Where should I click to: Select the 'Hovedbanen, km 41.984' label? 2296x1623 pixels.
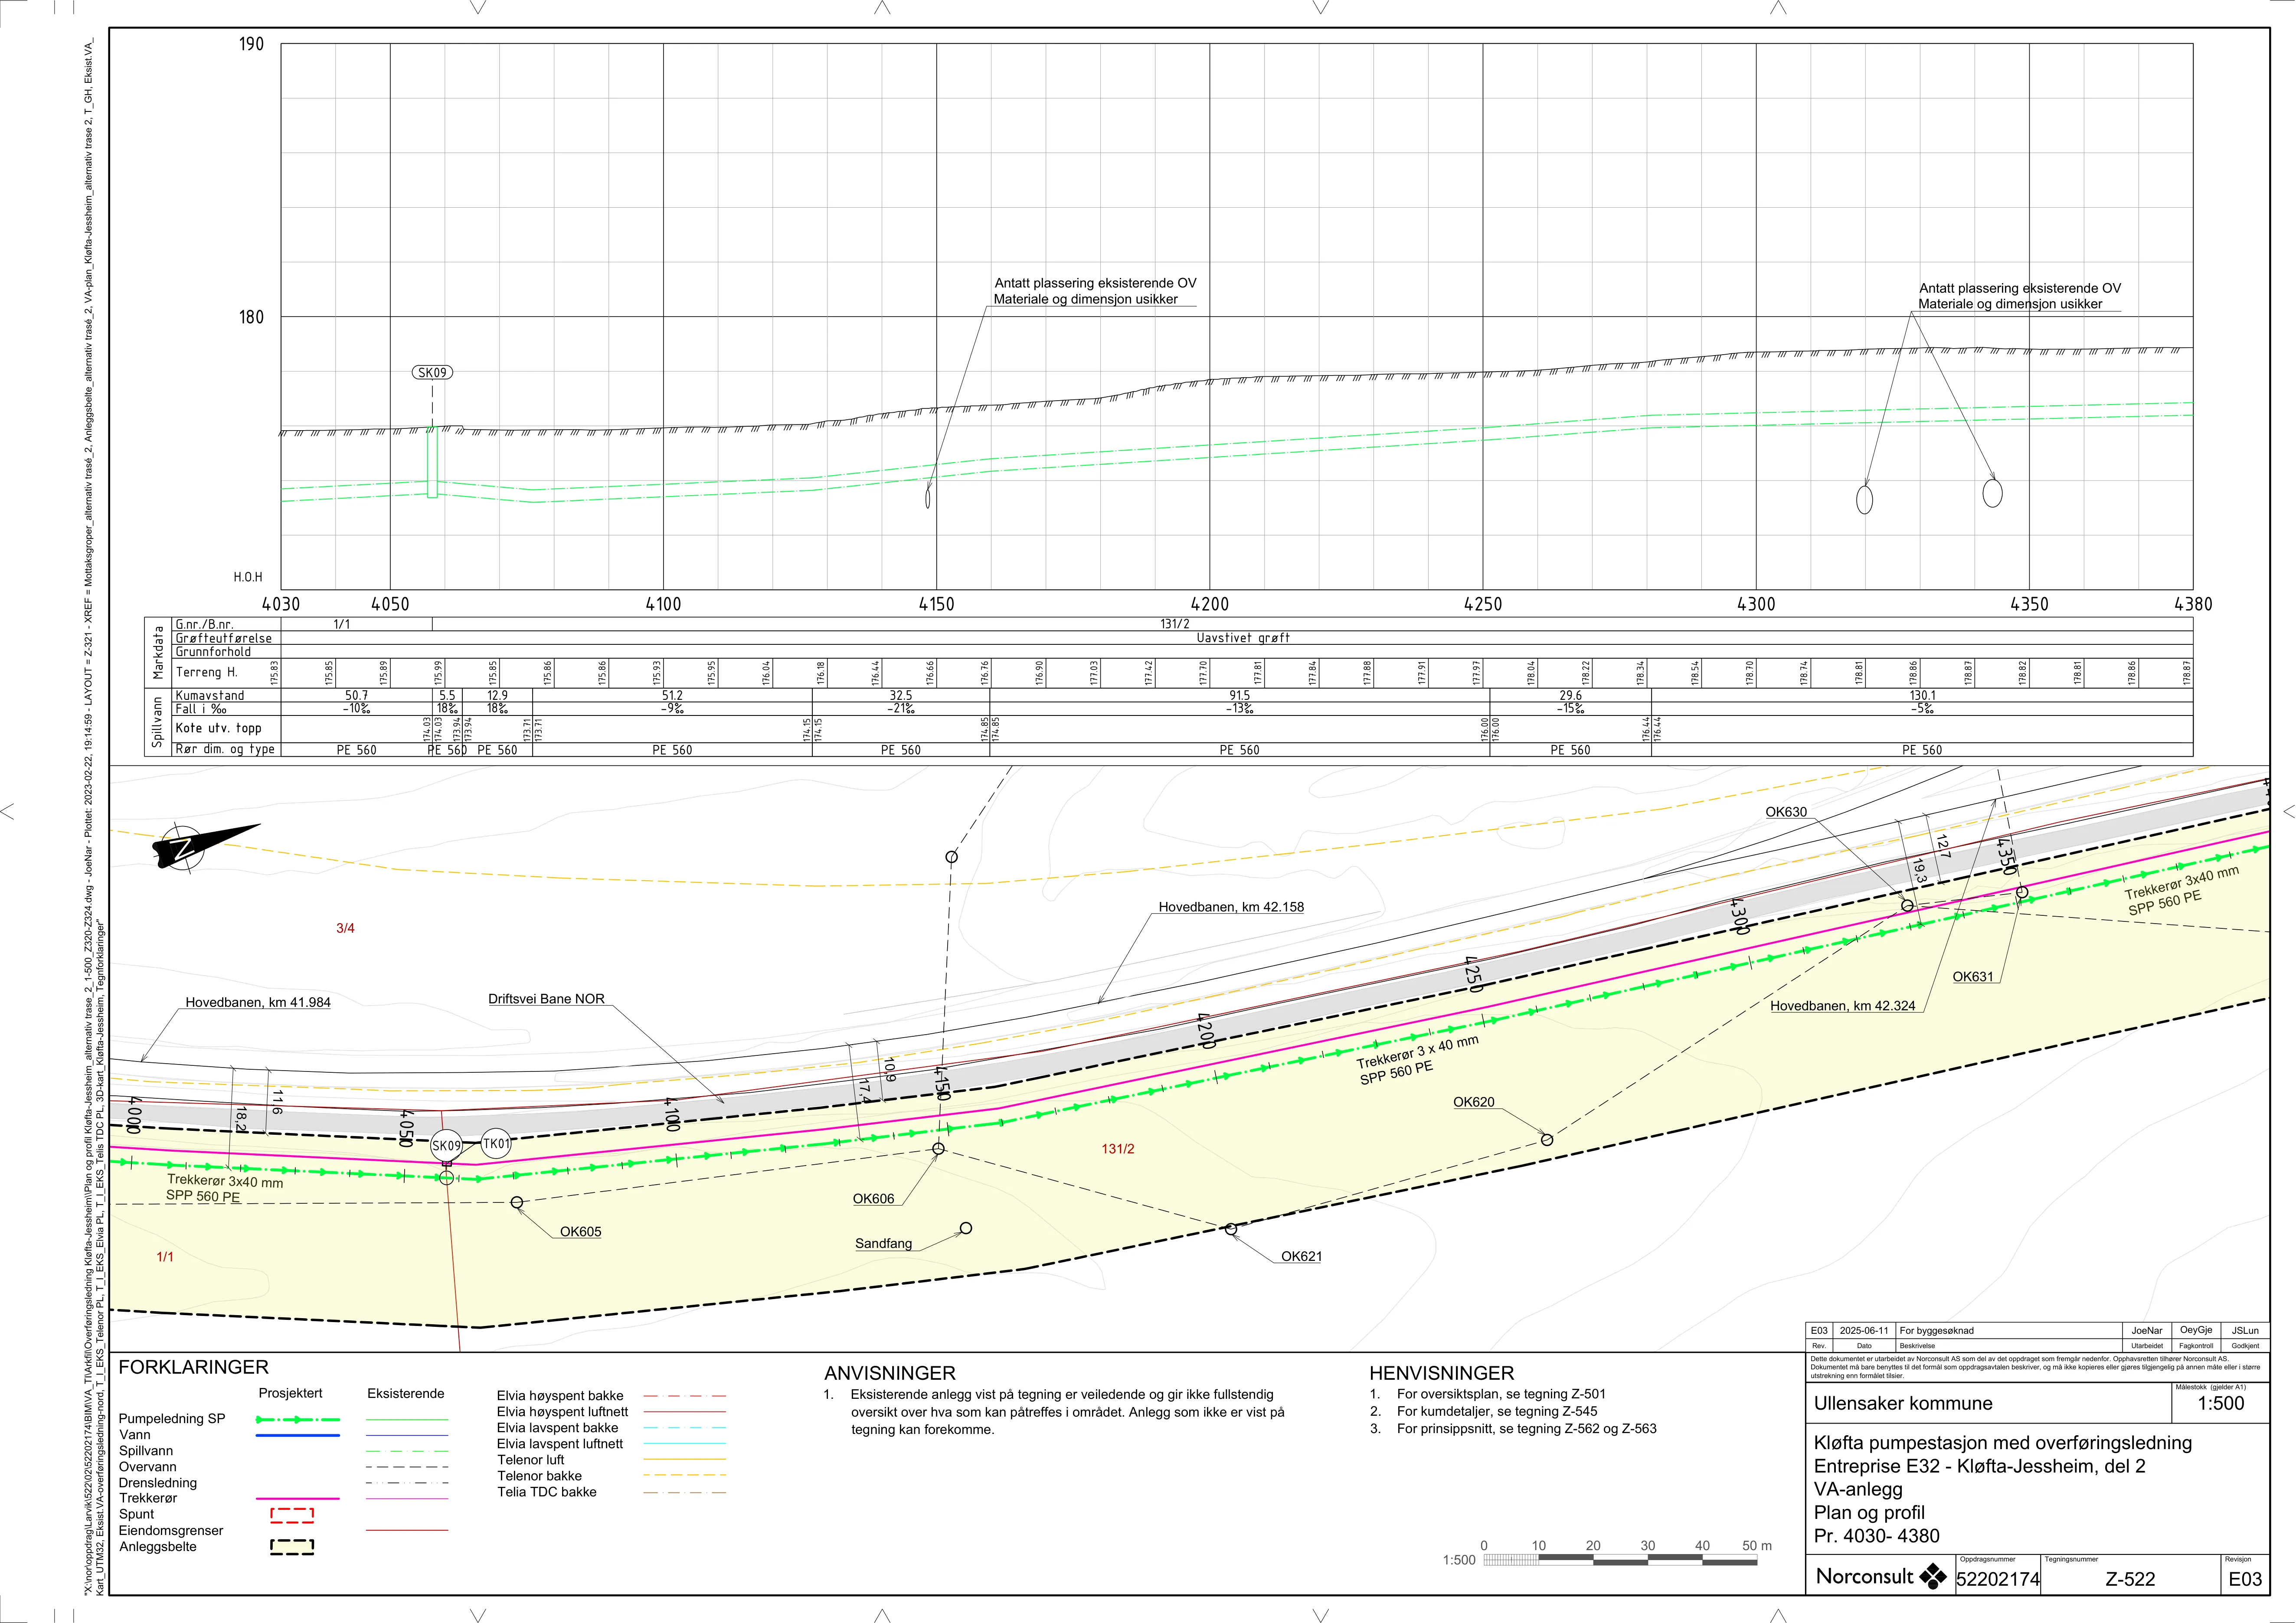point(258,1002)
